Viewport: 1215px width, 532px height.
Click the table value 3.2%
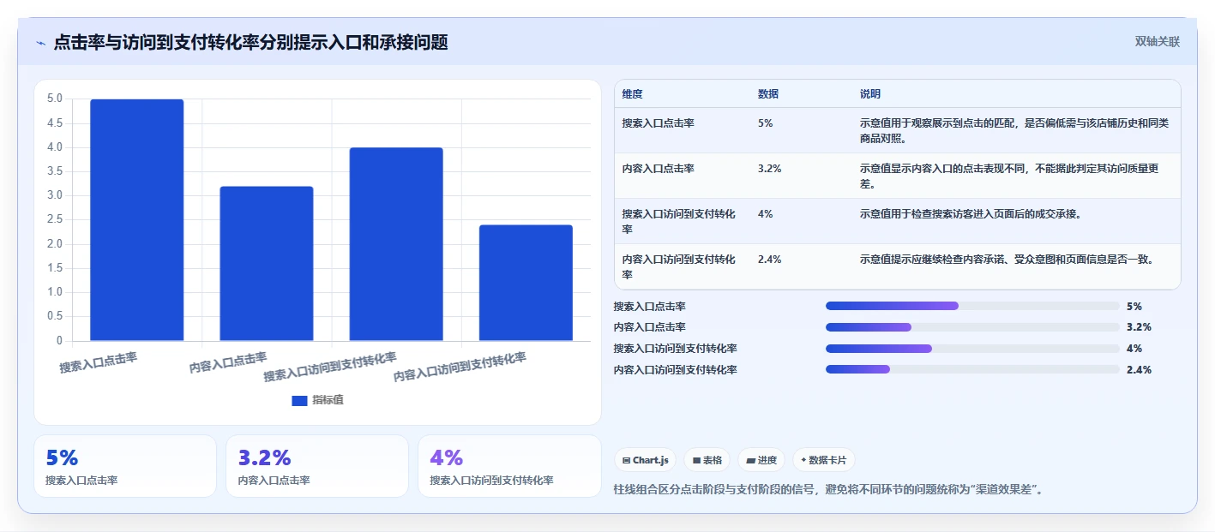pyautogui.click(x=770, y=169)
